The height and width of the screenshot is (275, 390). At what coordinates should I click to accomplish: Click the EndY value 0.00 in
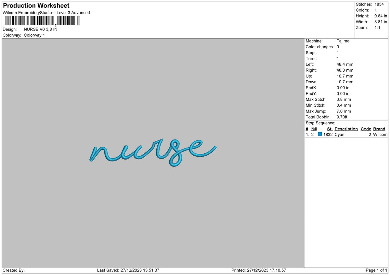[x=343, y=93]
